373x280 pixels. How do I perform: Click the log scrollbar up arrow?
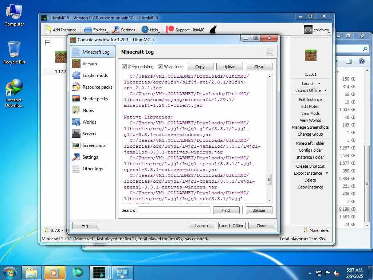coord(269,77)
